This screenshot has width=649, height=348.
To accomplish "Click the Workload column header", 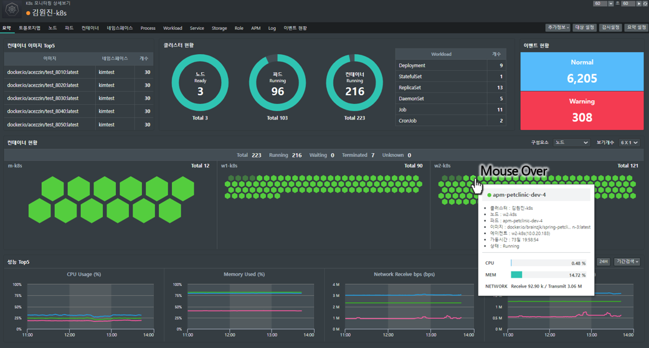I will pyautogui.click(x=441, y=54).
